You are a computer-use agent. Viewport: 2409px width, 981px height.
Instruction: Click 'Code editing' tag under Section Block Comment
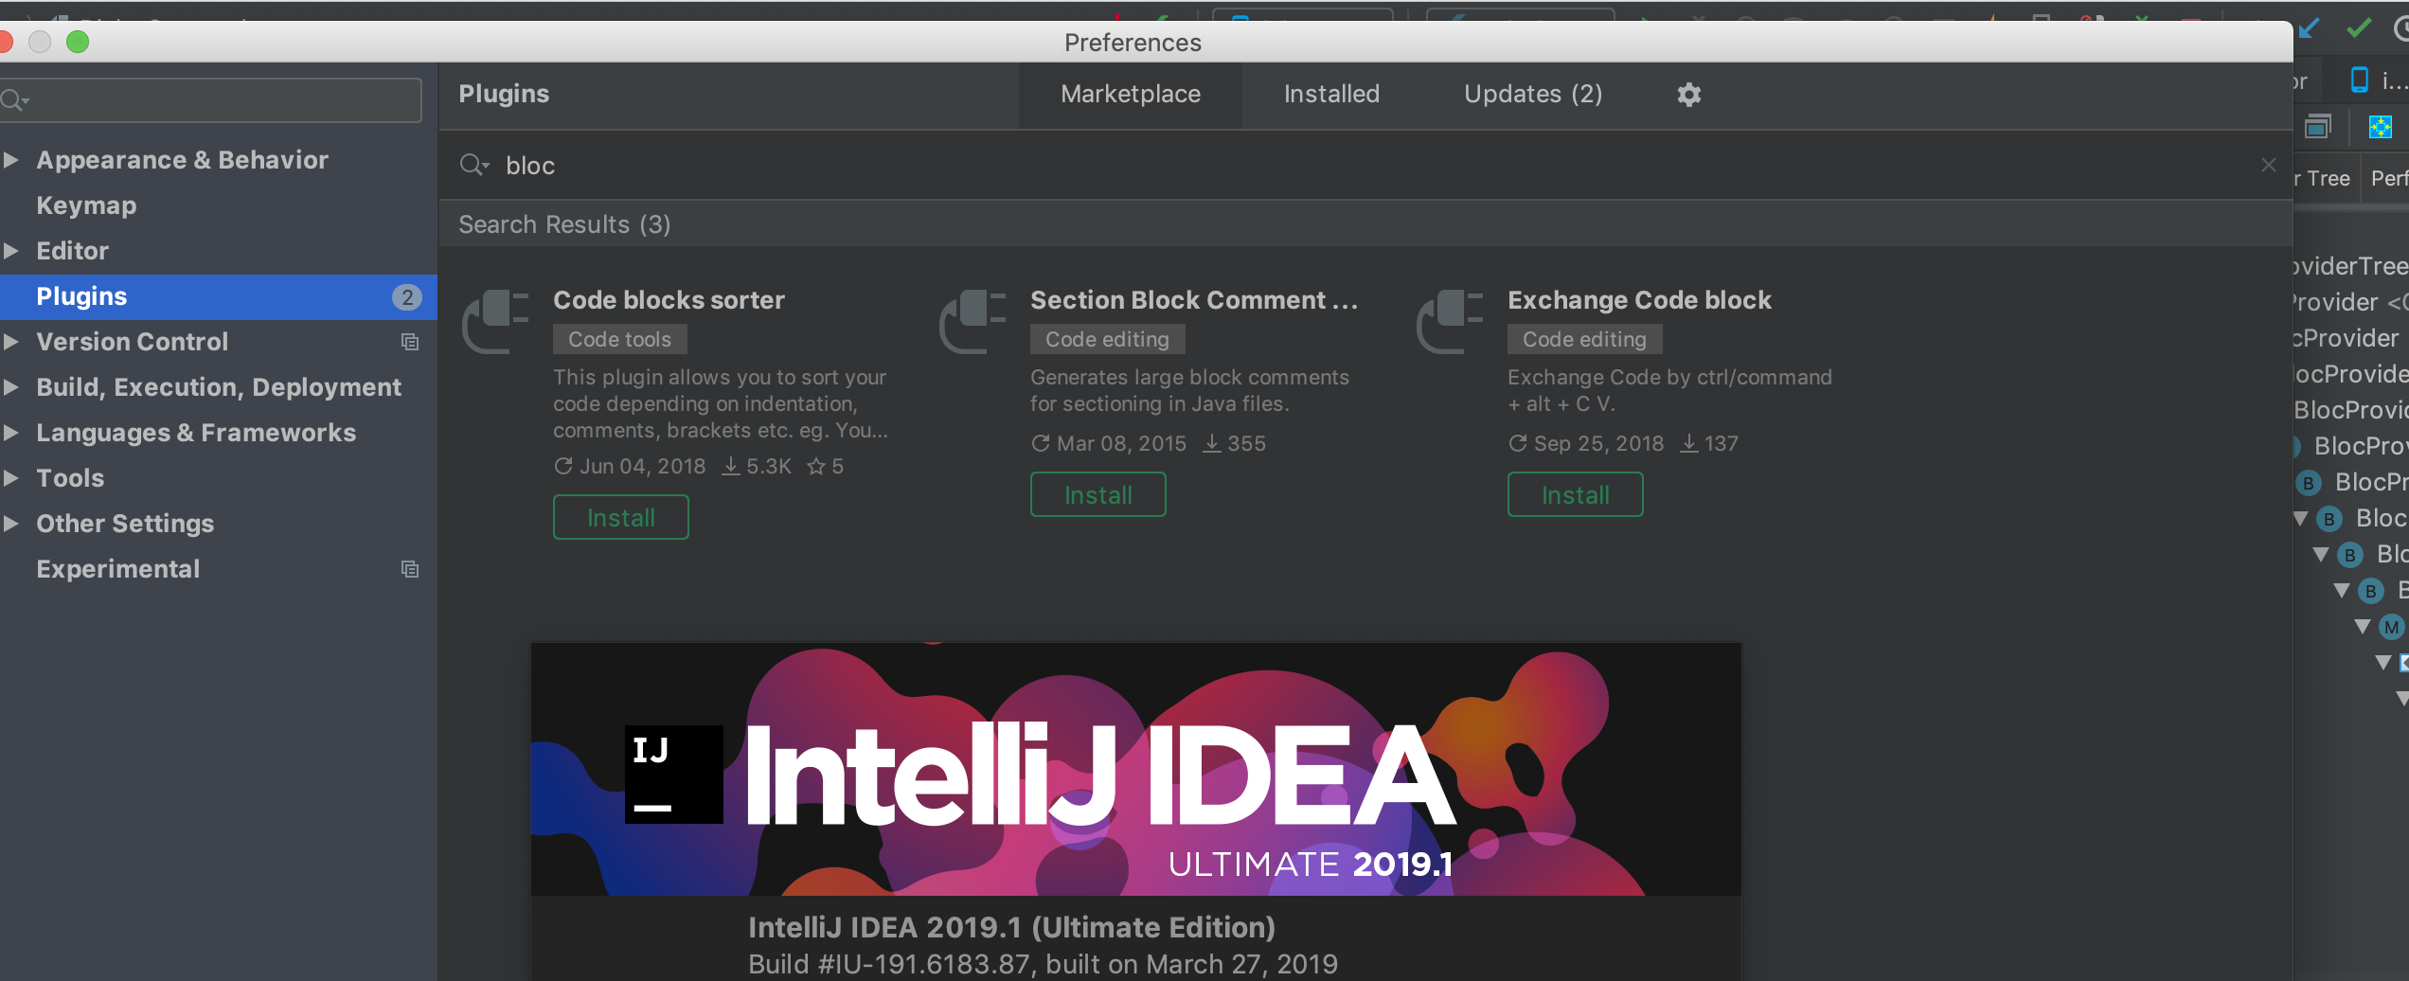(1108, 339)
